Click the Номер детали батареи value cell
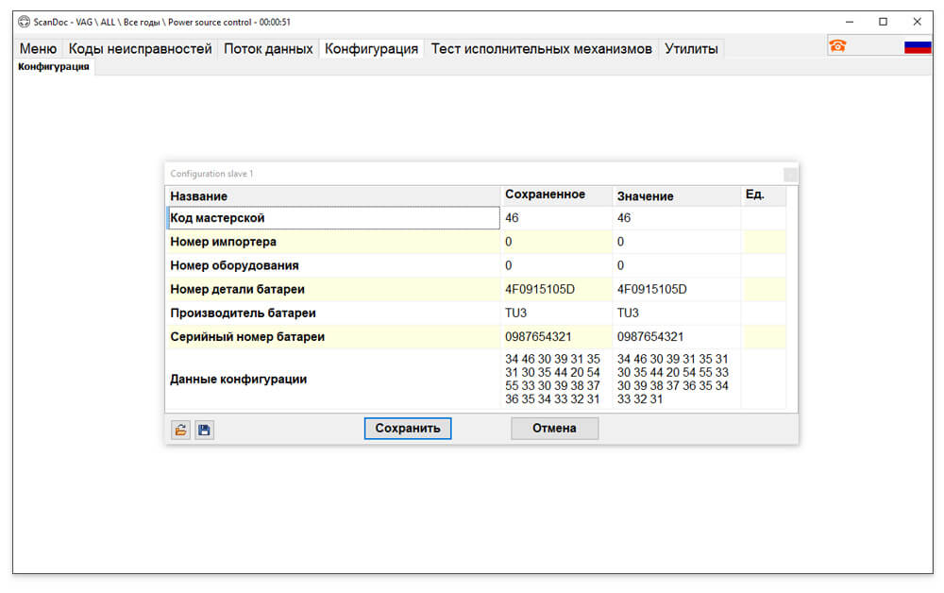 point(677,289)
